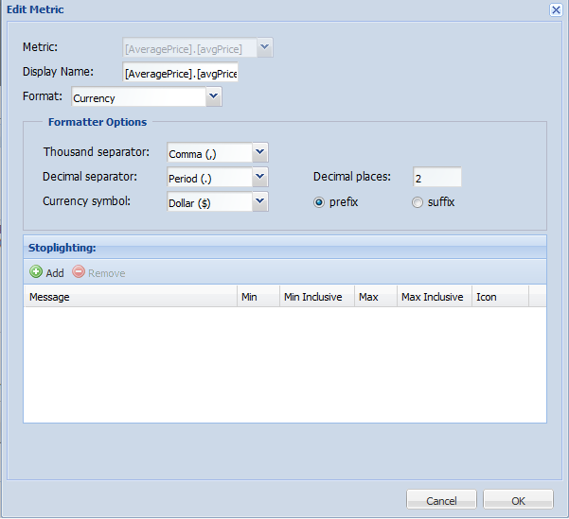Image resolution: width=569 pixels, height=519 pixels.
Task: Click the Formatter Options legend
Action: (x=98, y=122)
